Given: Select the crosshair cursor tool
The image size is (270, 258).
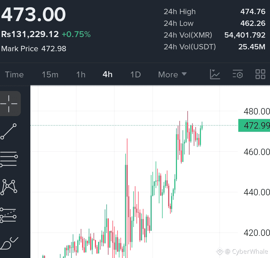Looking at the screenshot, I should pyautogui.click(x=9, y=104).
